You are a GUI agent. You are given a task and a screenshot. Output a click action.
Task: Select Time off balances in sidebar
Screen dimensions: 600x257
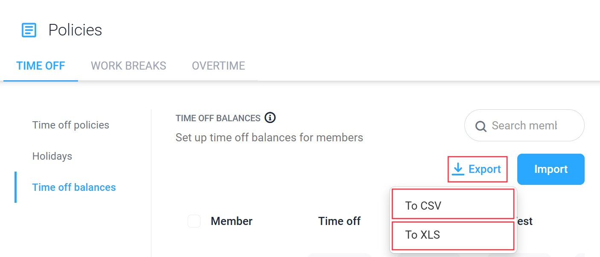coord(74,187)
